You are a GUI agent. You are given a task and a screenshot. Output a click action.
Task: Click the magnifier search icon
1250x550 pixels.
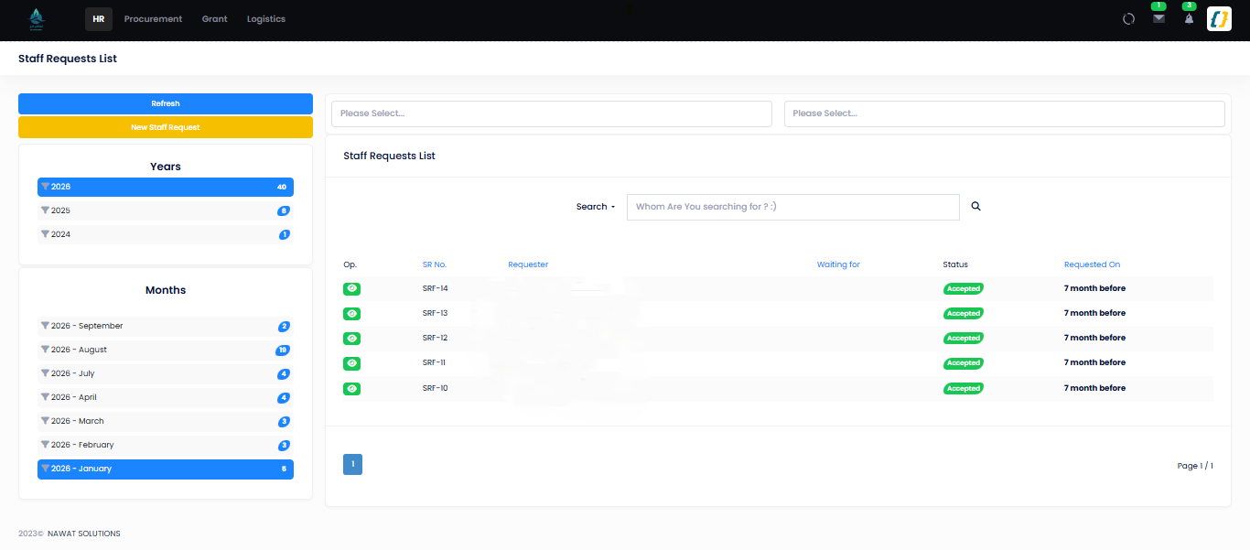[x=975, y=207]
